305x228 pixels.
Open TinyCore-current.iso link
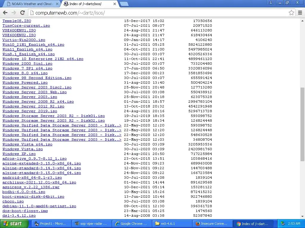[x=26, y=26]
